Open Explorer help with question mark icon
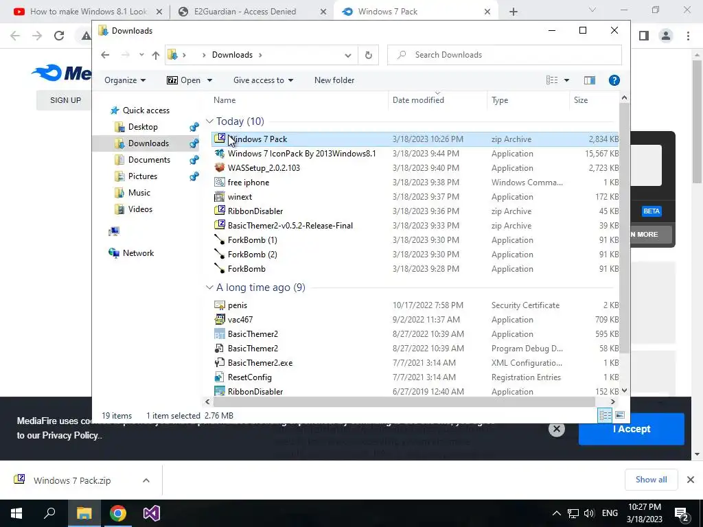Screen dimensions: 703x527 point(614,80)
